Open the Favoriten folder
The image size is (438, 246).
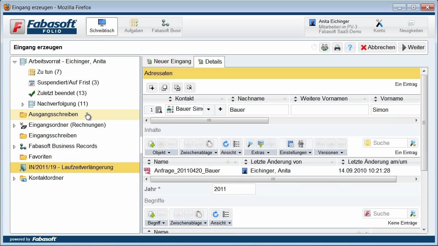tap(40, 157)
